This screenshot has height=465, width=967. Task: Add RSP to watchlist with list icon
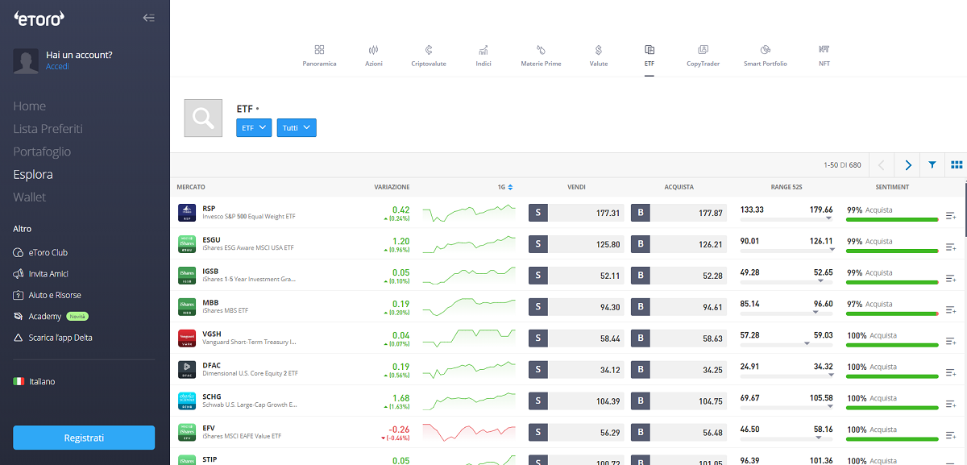point(951,216)
